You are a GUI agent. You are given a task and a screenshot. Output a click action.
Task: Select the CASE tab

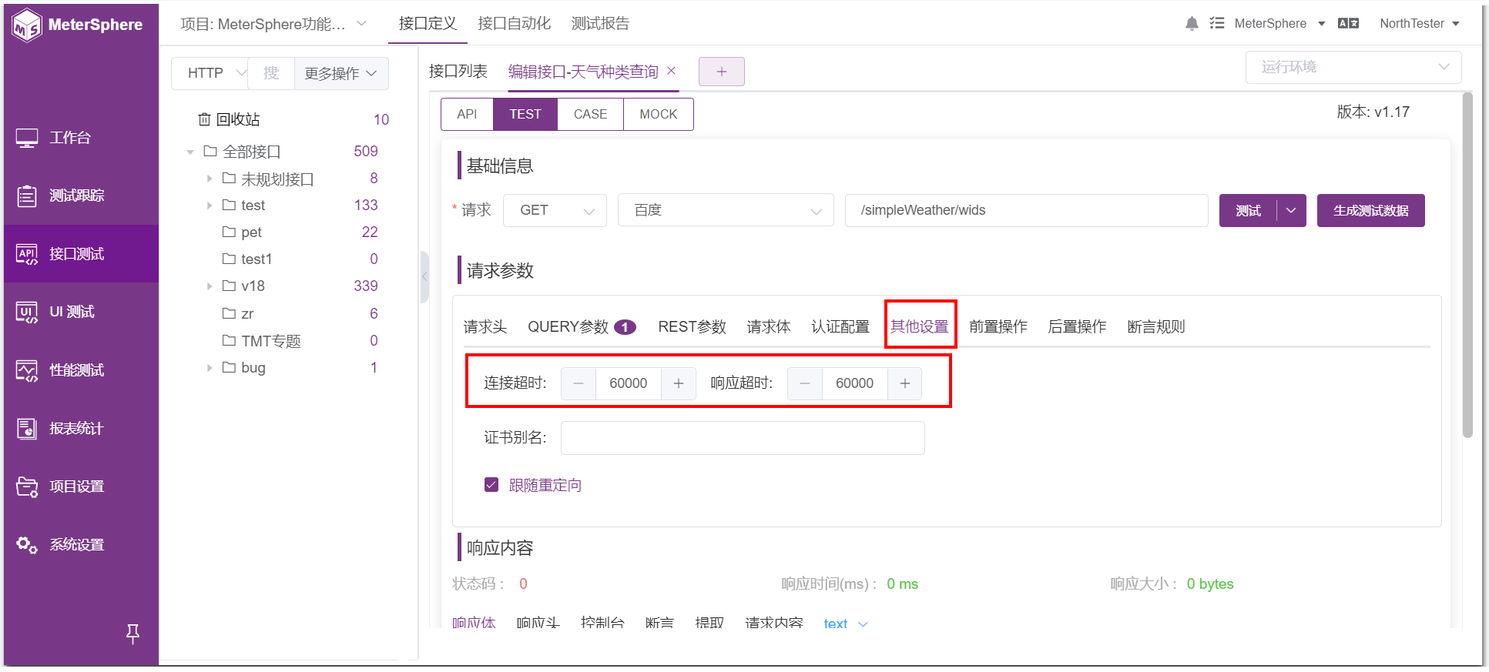pos(590,114)
